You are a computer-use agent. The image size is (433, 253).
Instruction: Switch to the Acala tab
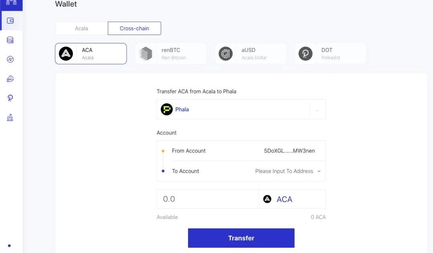(x=81, y=28)
